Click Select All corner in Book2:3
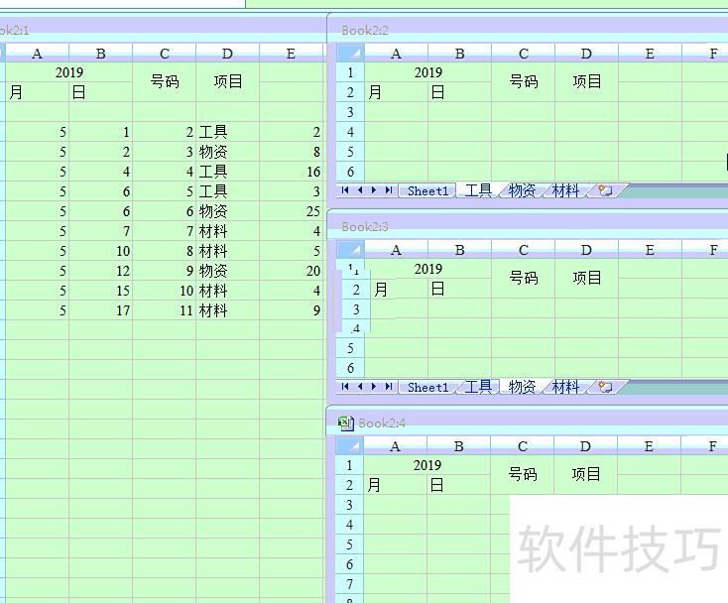This screenshot has width=728, height=603. (350, 250)
